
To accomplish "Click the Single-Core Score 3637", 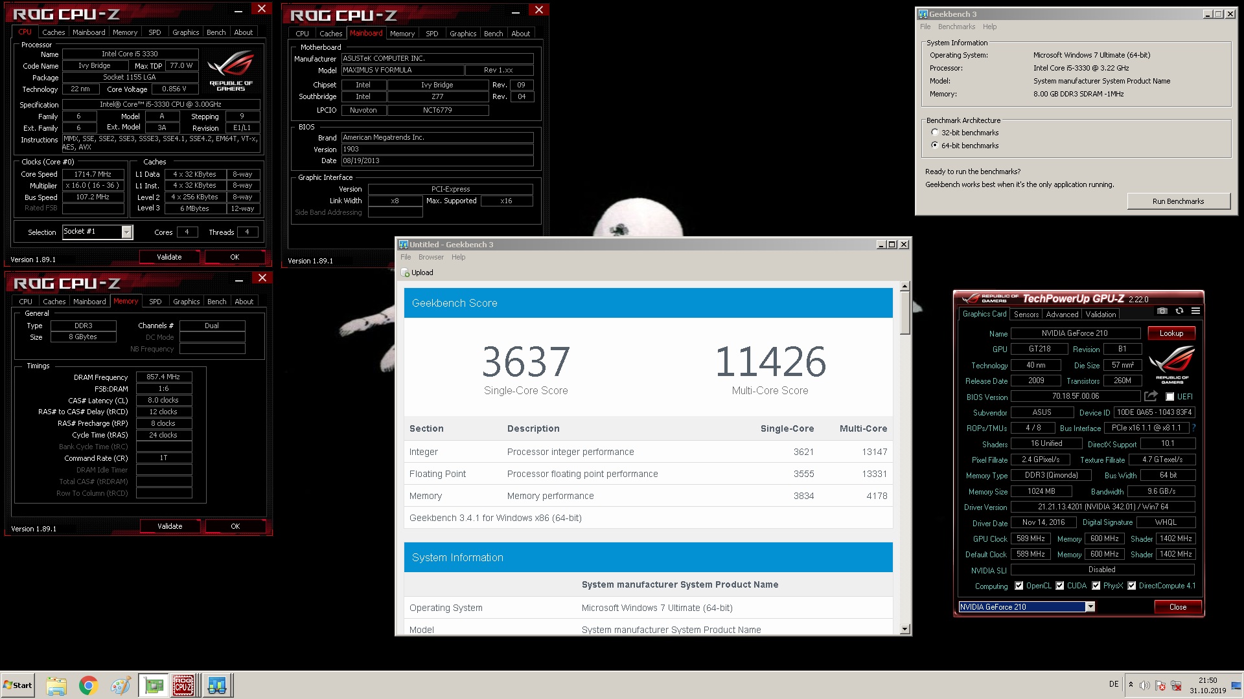I will click(x=526, y=362).
